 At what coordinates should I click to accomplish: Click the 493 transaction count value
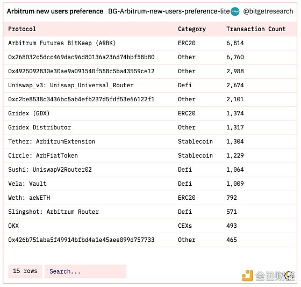232,226
